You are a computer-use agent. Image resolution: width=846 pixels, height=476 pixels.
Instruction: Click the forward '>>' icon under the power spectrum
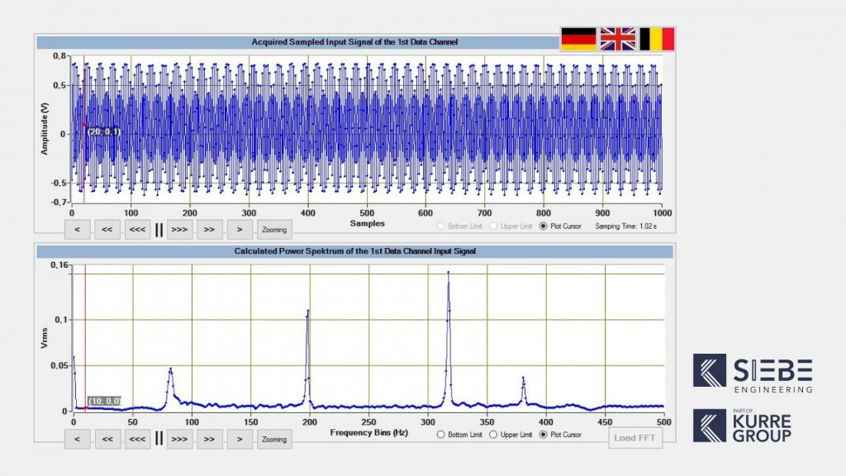pos(209,439)
